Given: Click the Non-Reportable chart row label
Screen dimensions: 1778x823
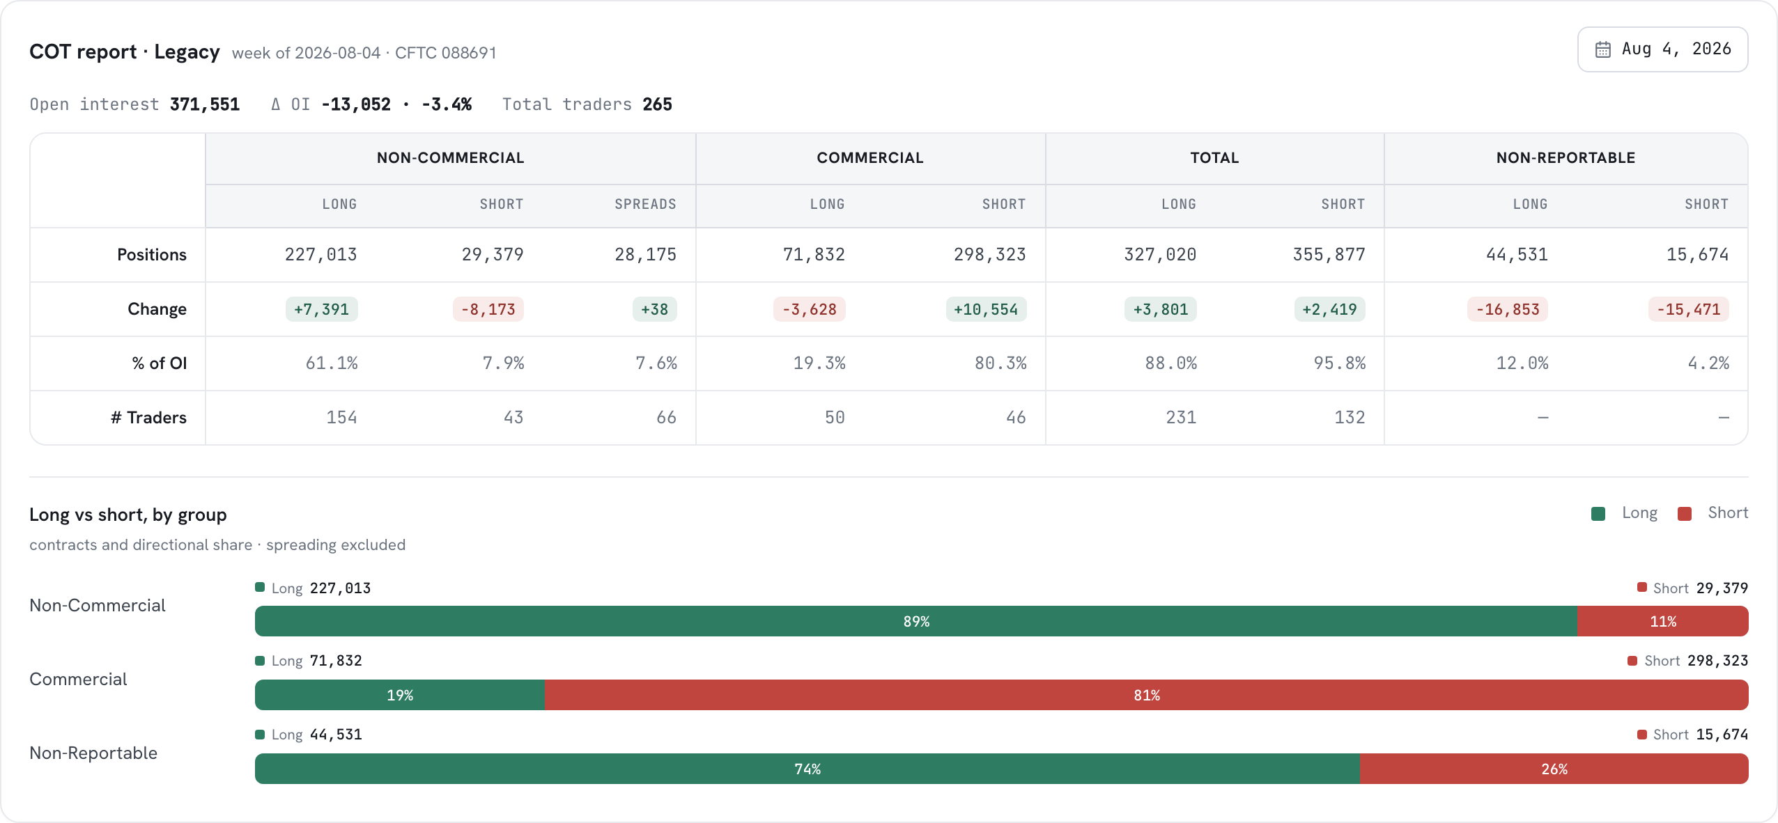Looking at the screenshot, I should pos(93,753).
